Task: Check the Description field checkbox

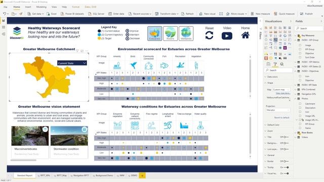Action: tap(300, 108)
